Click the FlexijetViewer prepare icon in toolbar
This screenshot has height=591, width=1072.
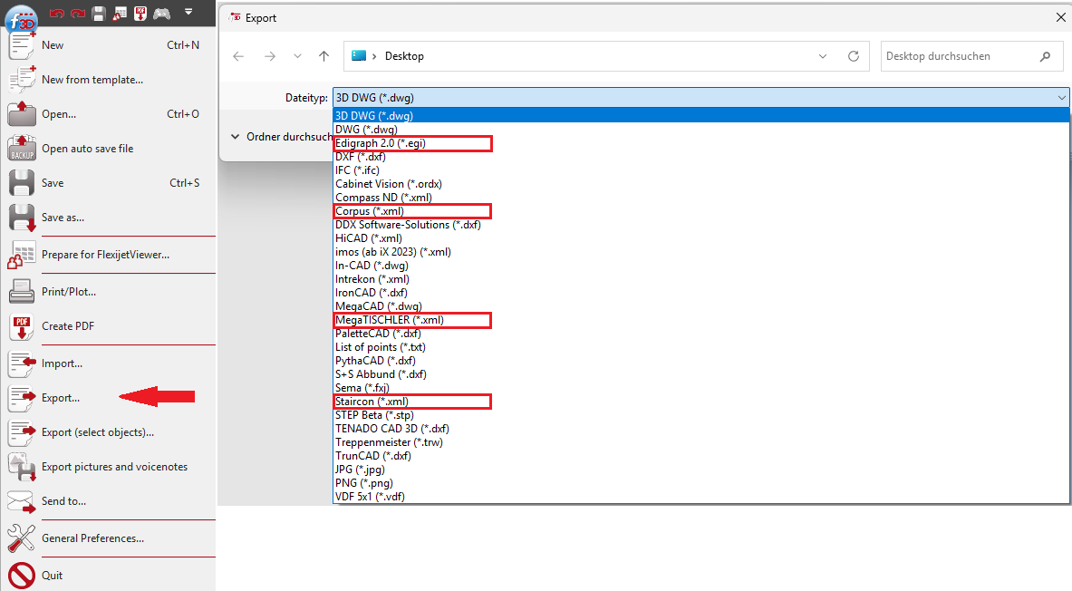point(120,14)
